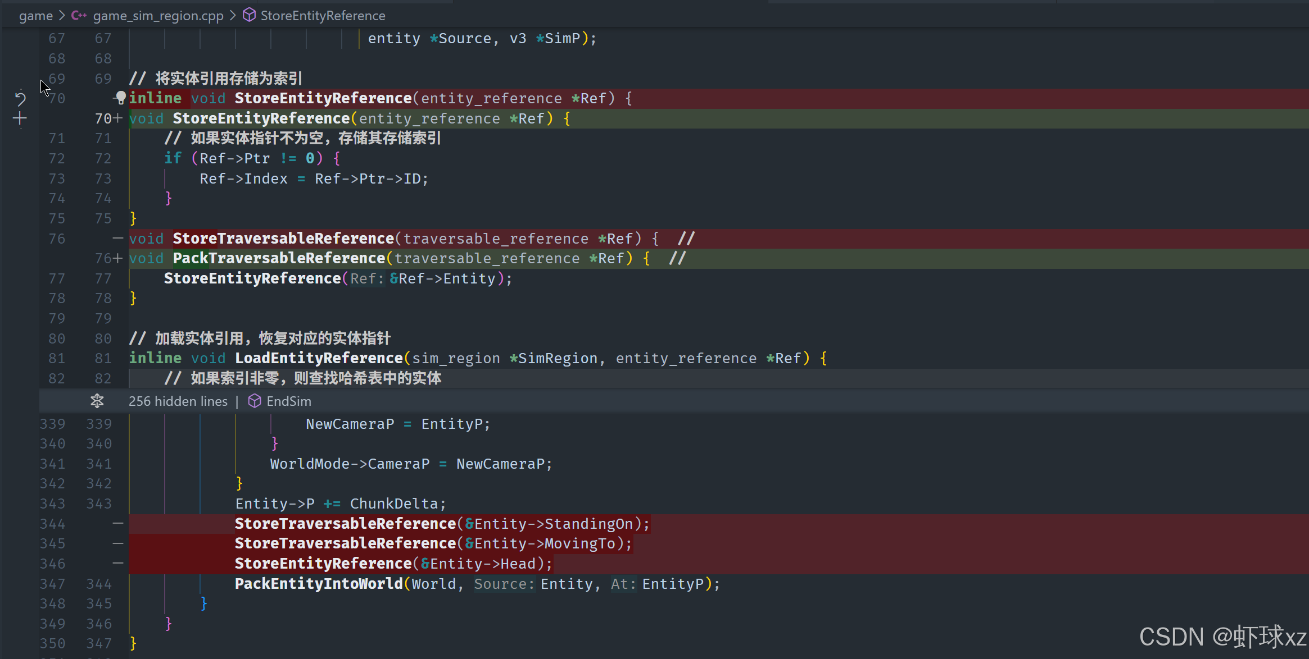Click the revert change arrow icon

pyautogui.click(x=20, y=100)
